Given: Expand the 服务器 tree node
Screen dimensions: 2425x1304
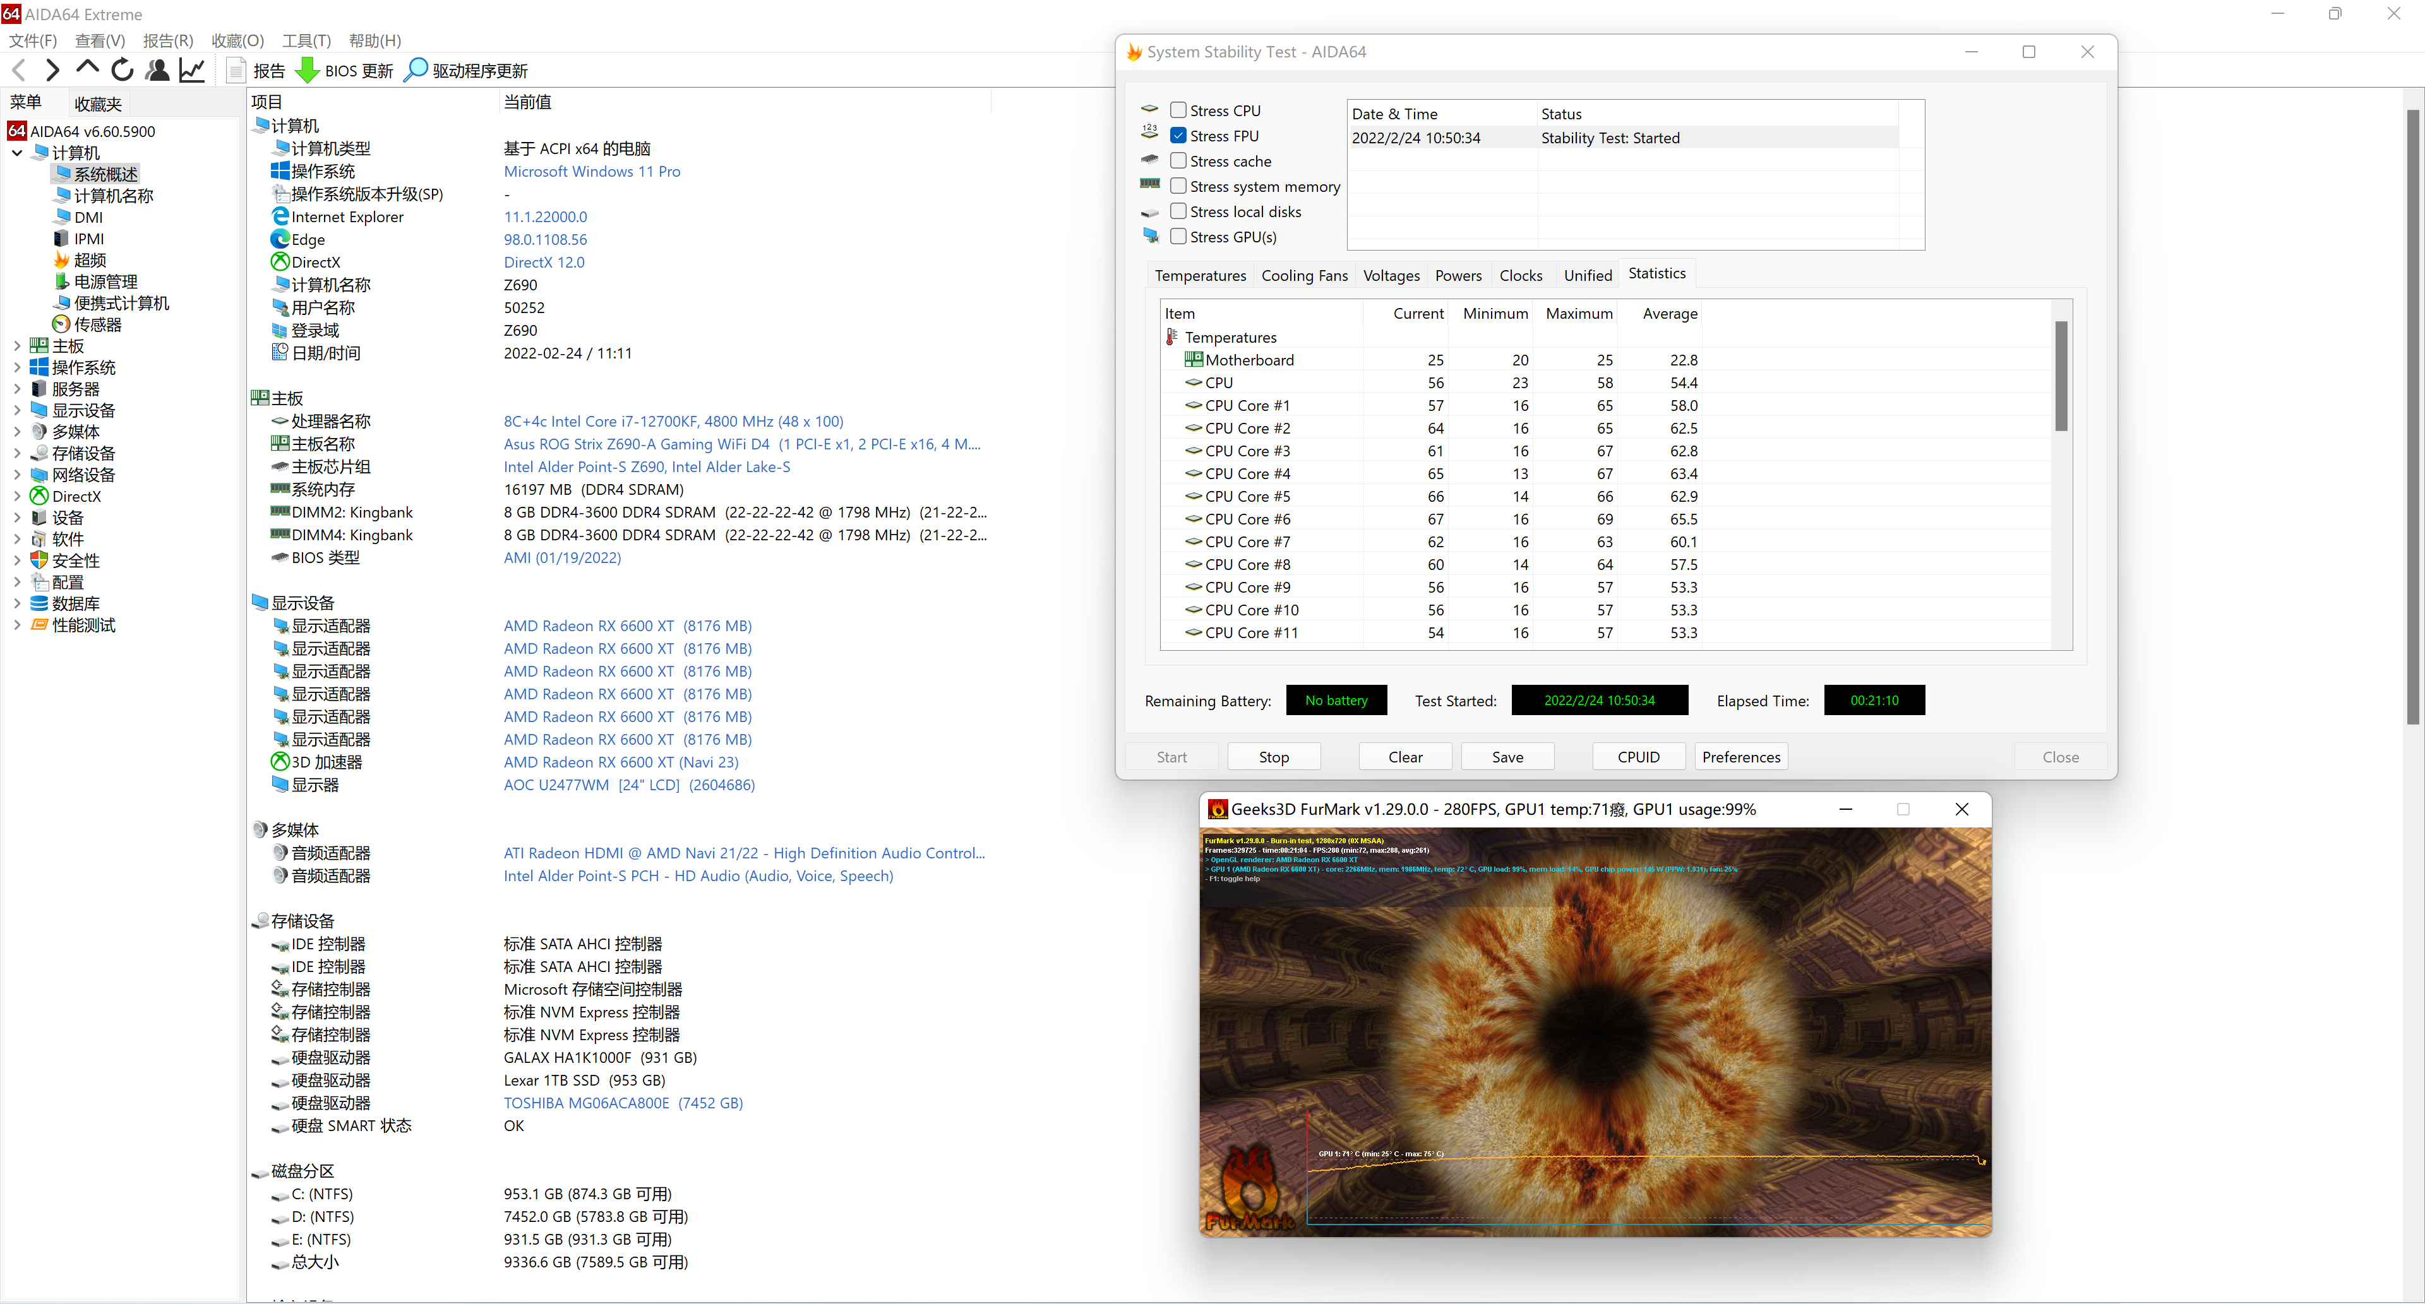Looking at the screenshot, I should (17, 389).
